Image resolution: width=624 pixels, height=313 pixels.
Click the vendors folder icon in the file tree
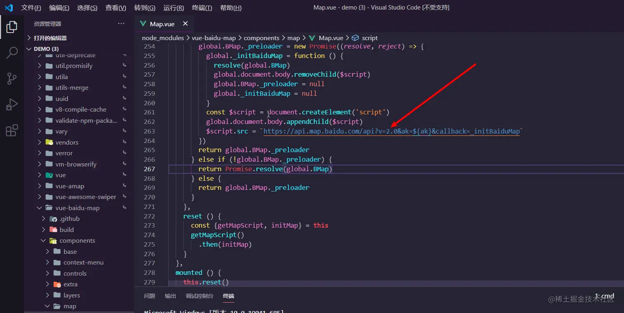49,142
